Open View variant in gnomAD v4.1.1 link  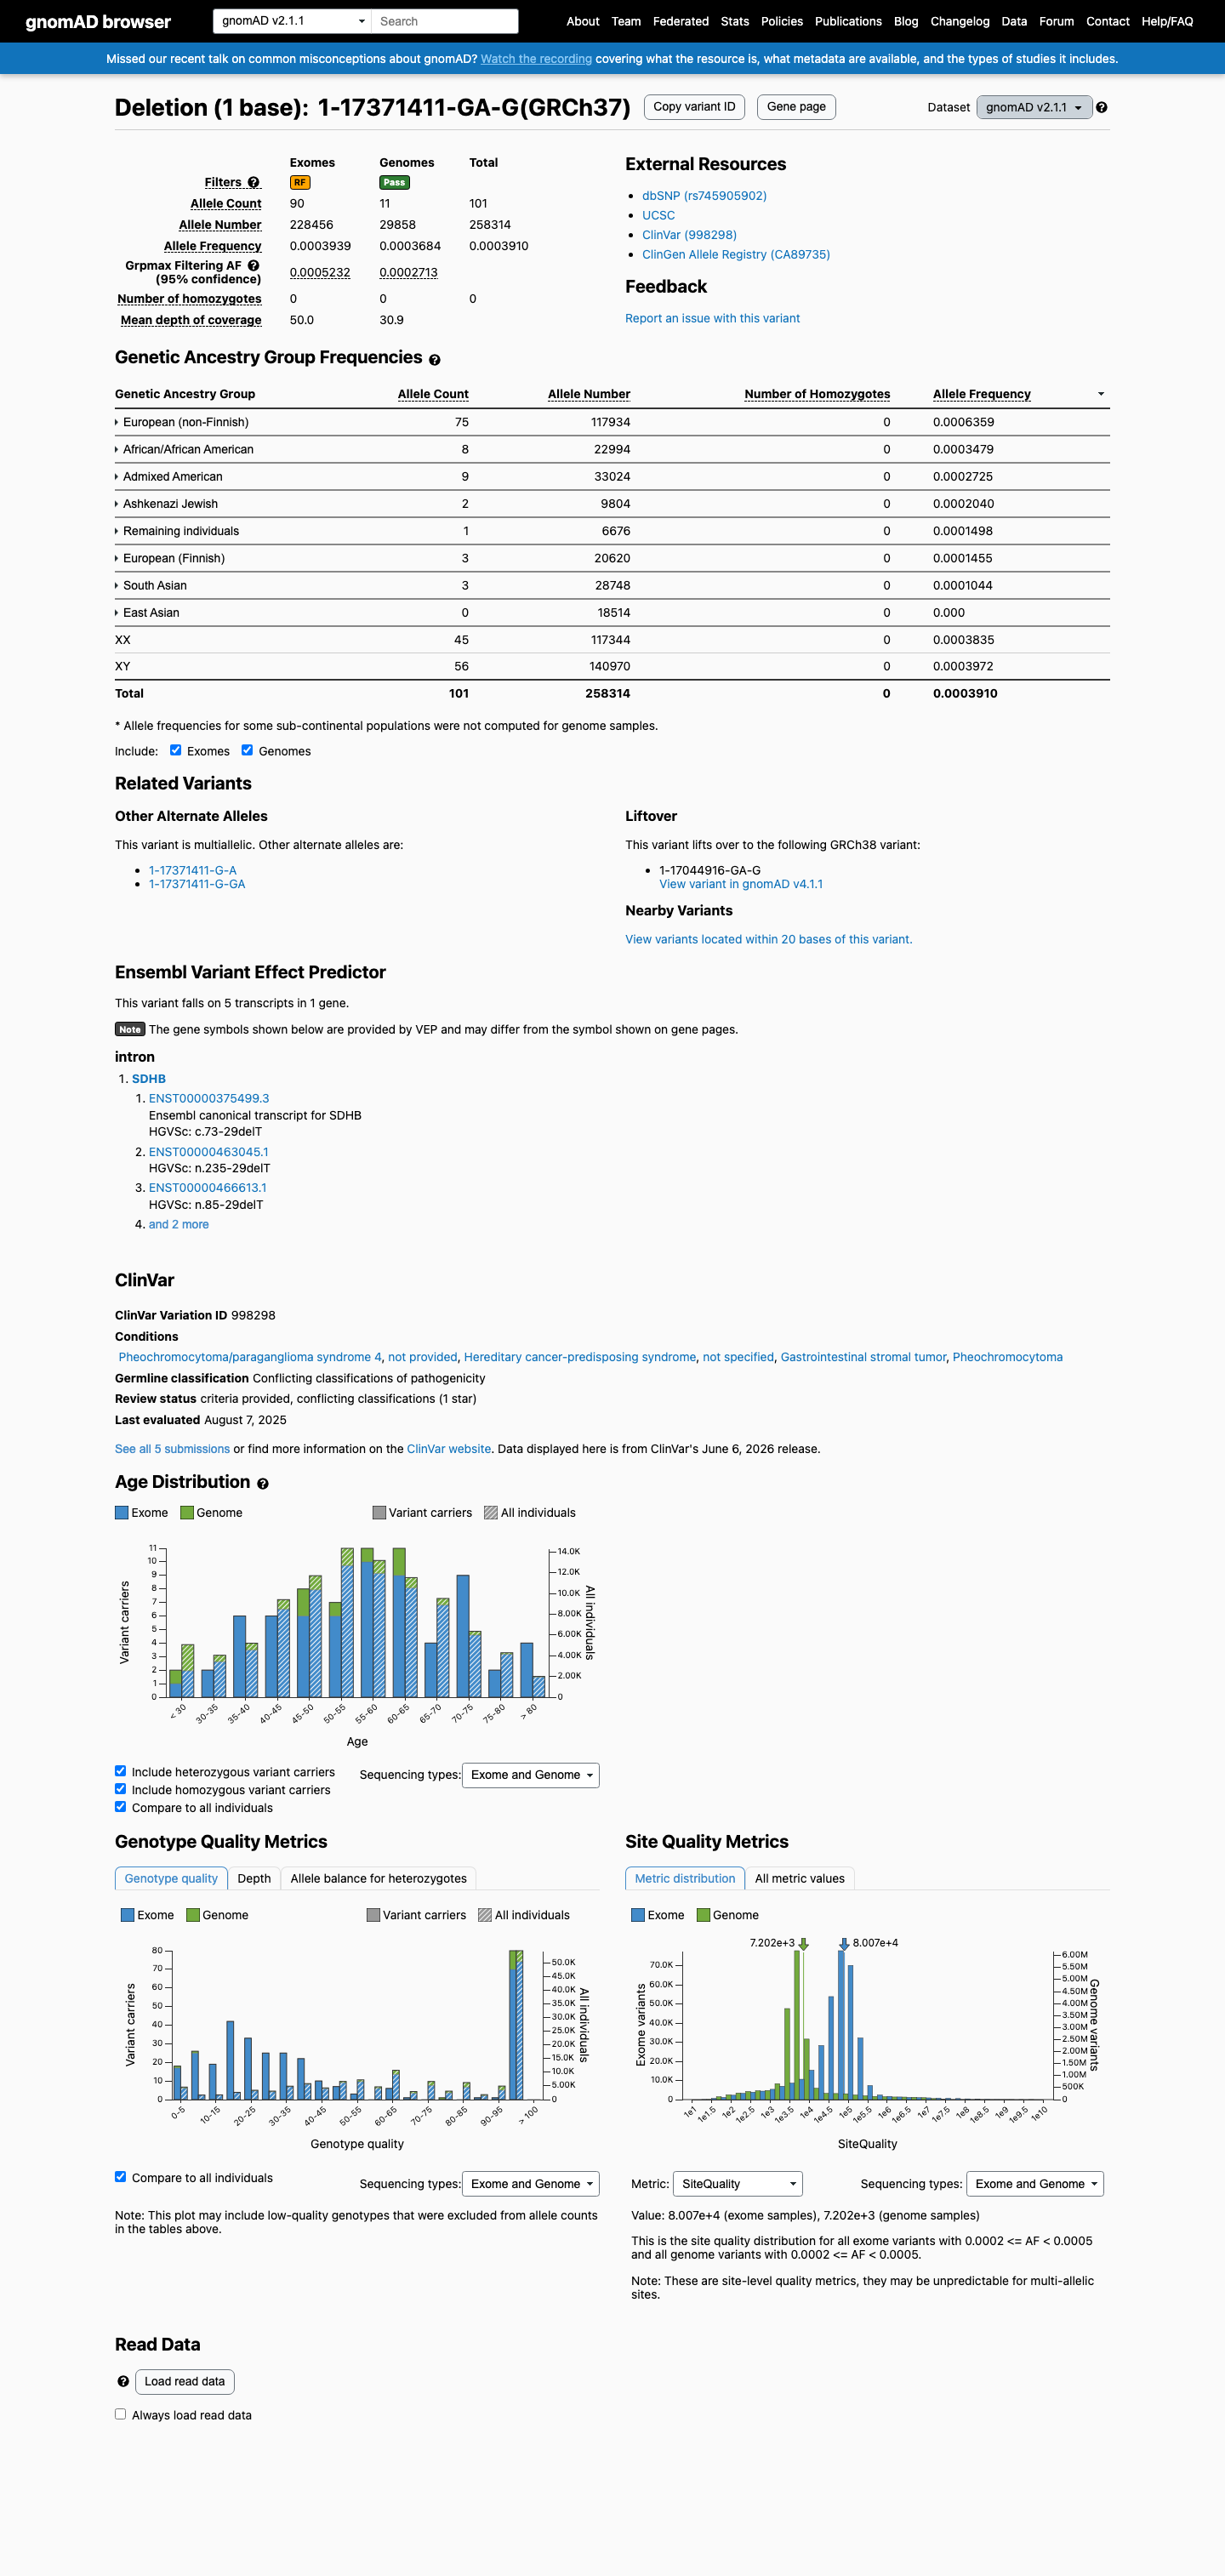[741, 884]
